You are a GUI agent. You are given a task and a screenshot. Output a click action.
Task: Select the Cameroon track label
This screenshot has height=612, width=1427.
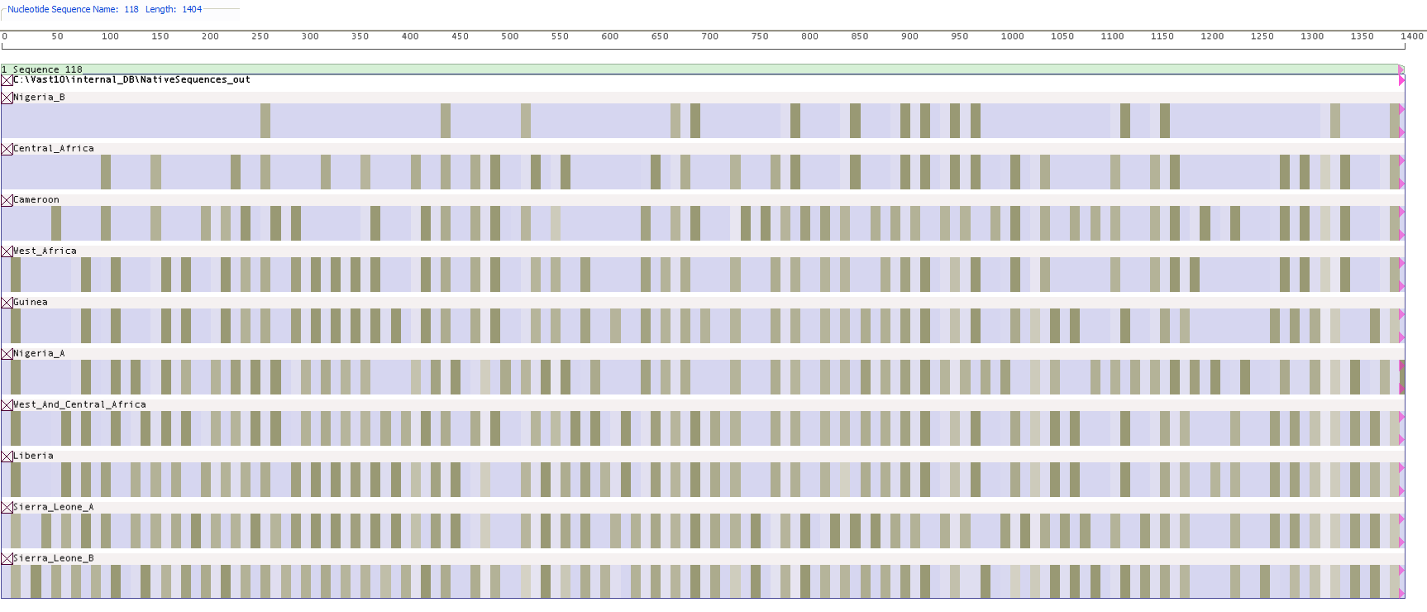click(36, 199)
